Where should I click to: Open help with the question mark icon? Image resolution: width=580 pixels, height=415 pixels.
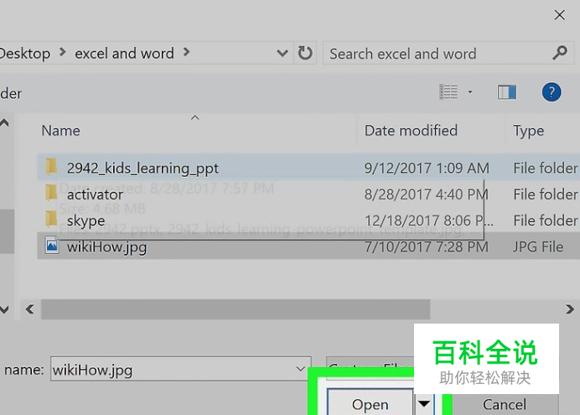pos(552,92)
